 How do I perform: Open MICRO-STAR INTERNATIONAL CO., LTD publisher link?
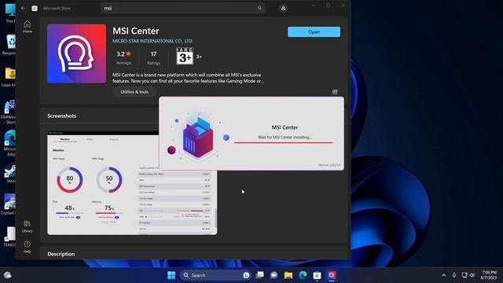(152, 41)
